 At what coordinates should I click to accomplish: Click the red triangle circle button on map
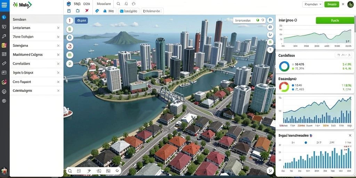point(70,46)
